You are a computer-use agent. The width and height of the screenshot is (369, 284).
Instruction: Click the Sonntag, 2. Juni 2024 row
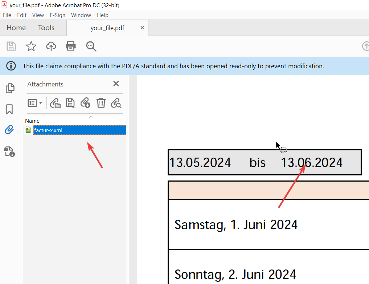(x=269, y=267)
